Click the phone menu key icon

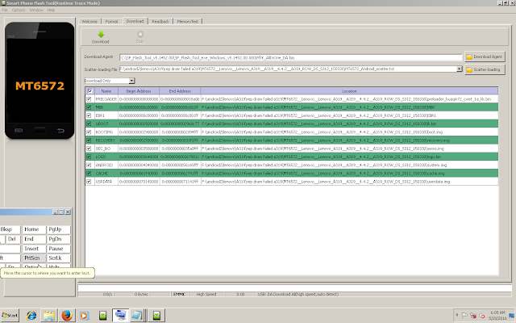tap(19, 131)
